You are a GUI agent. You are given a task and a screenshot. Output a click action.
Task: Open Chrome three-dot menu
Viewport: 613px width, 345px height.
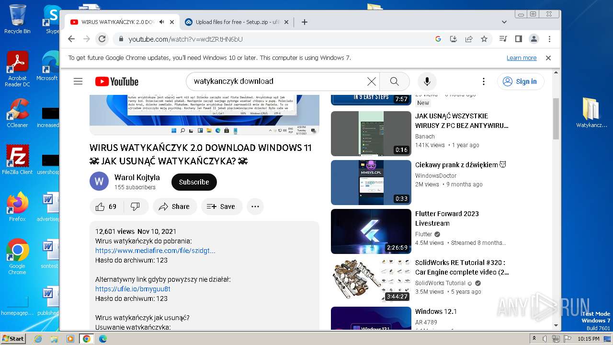[549, 39]
